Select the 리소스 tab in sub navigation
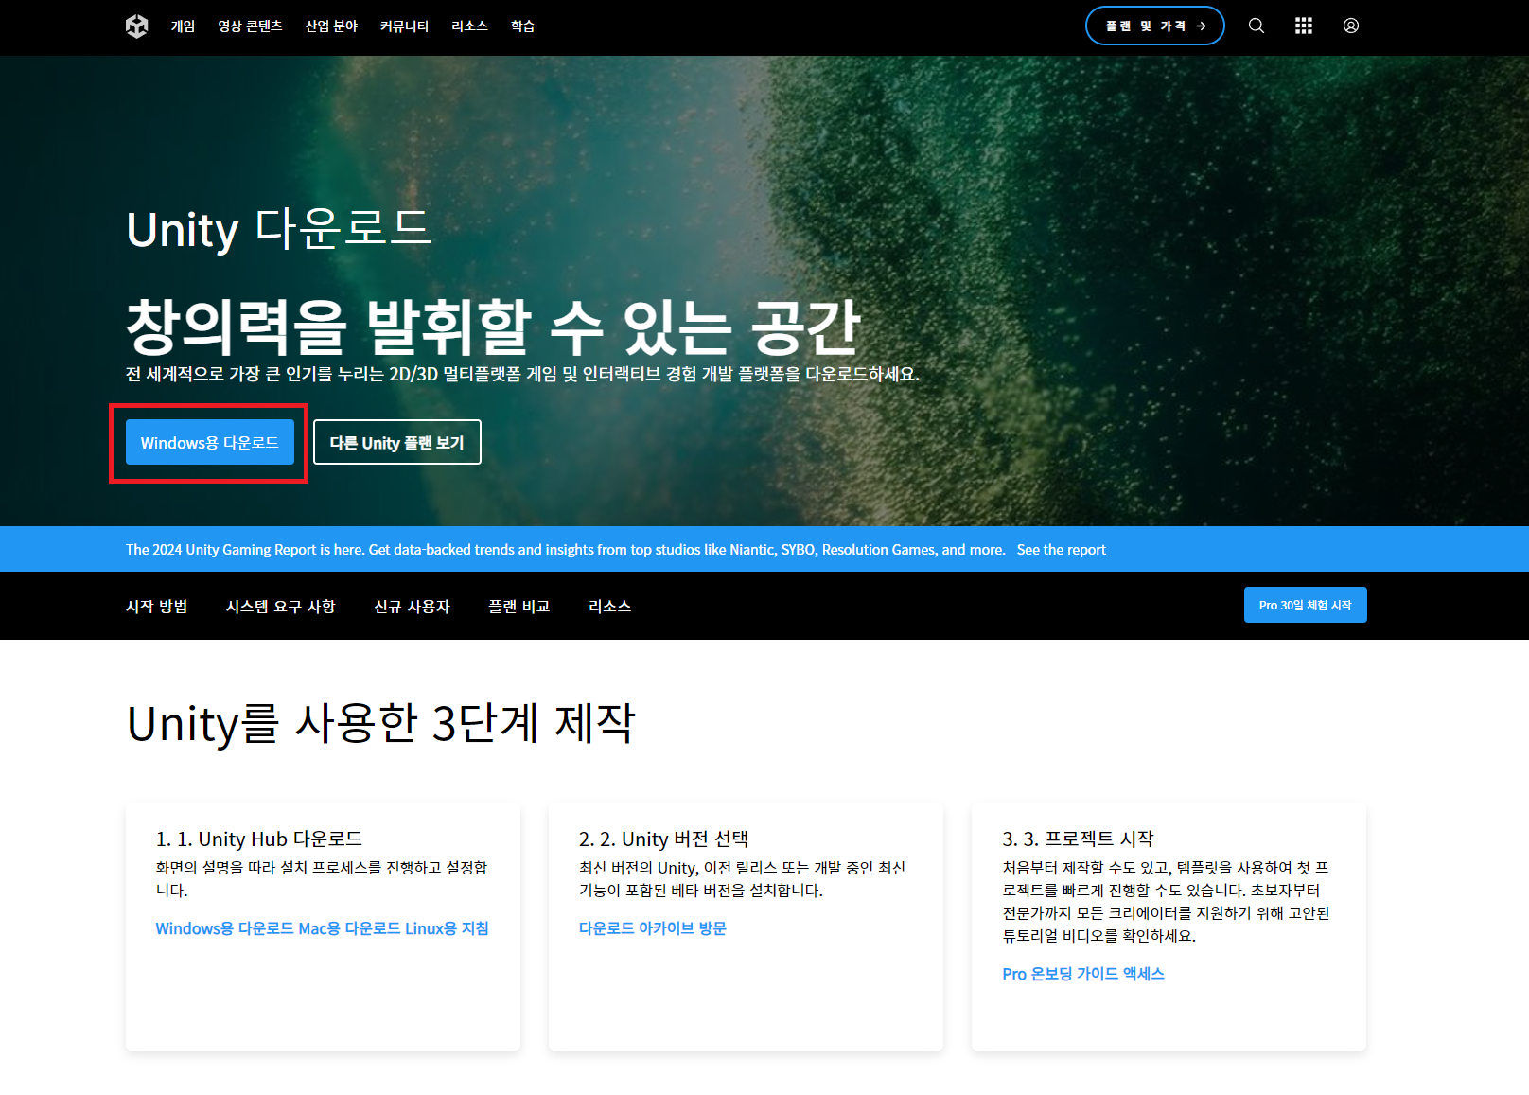Image resolution: width=1529 pixels, height=1095 pixels. [x=609, y=606]
